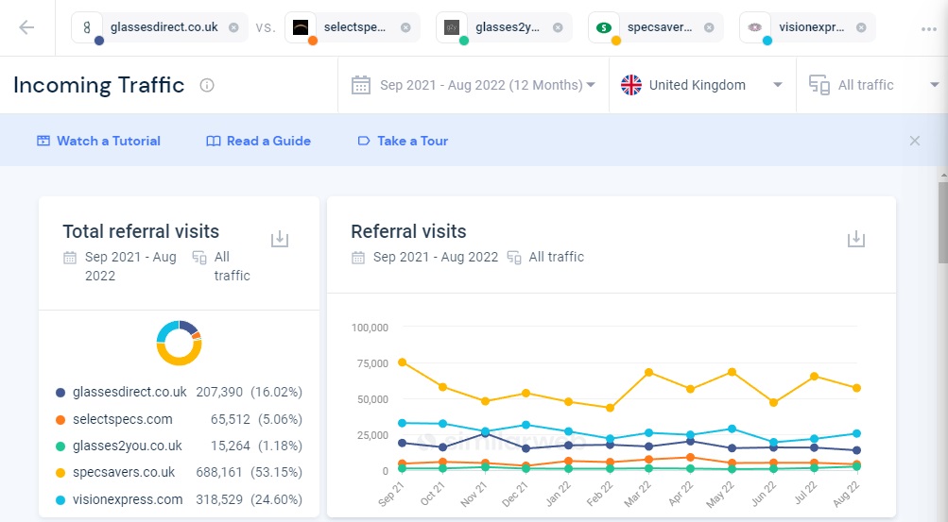Click the calendar icon in Referral visits card
Image resolution: width=948 pixels, height=522 pixels.
click(358, 258)
